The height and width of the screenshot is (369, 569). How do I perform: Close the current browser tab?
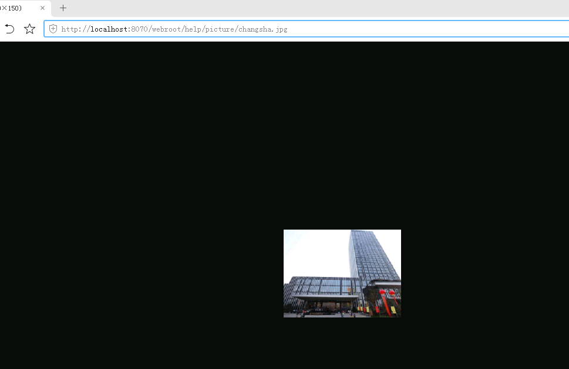pyautogui.click(x=42, y=8)
